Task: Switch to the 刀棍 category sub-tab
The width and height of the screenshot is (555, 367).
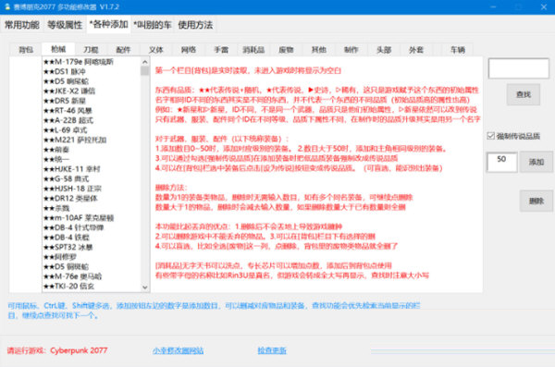Action: click(91, 50)
